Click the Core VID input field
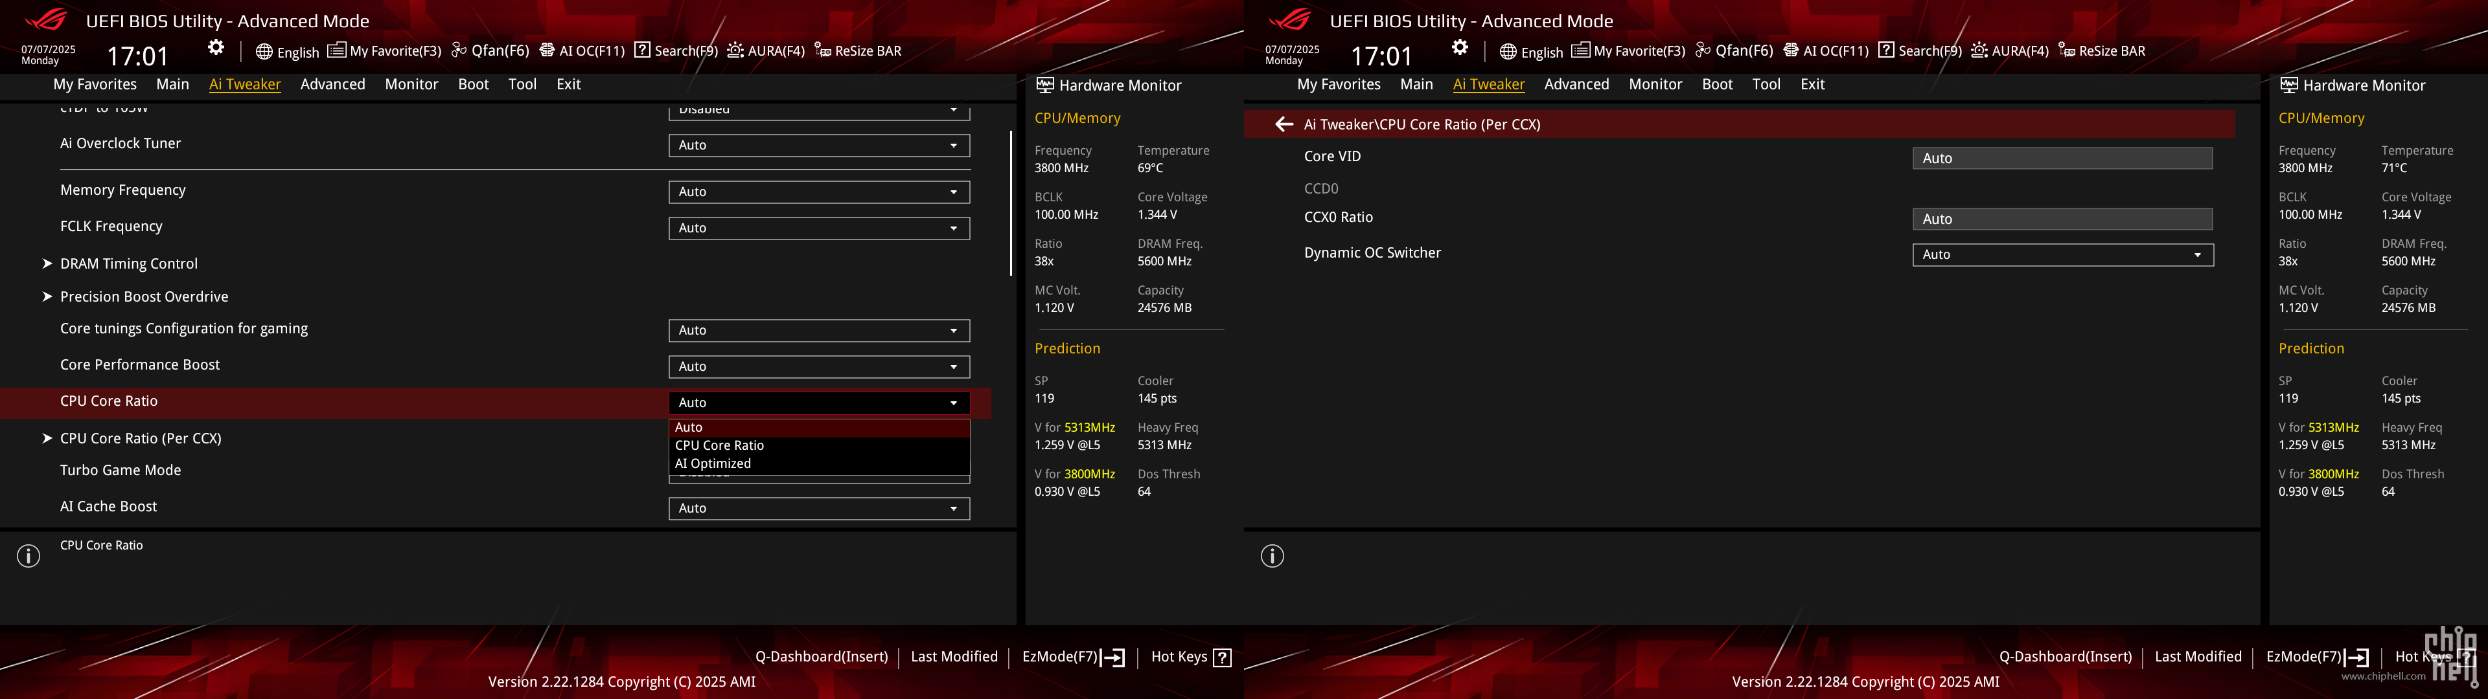 [2062, 159]
